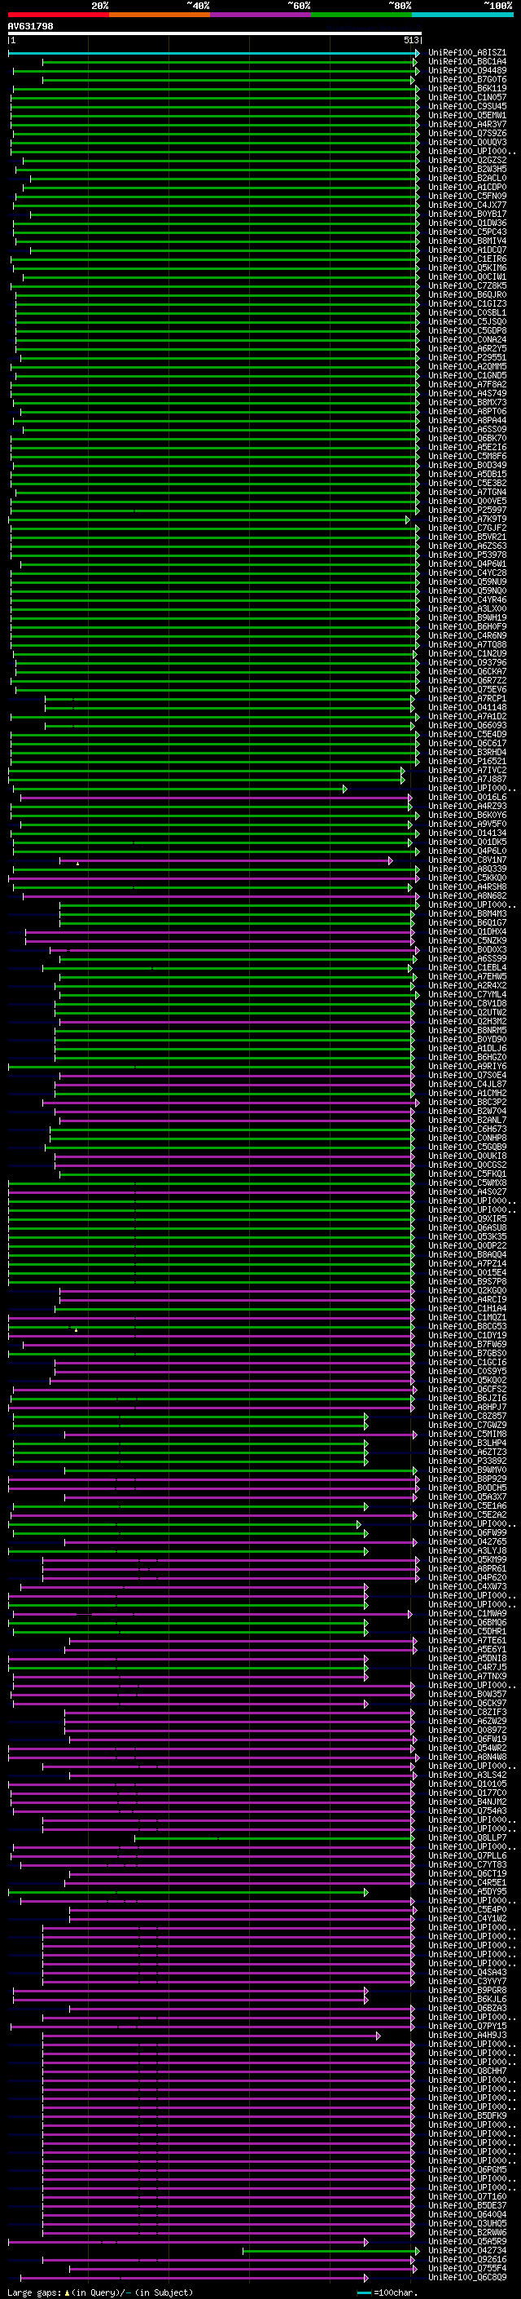Open entry UniRef100_Q9XIR5
Viewport: 521px width, 2299px height.
point(466,1220)
